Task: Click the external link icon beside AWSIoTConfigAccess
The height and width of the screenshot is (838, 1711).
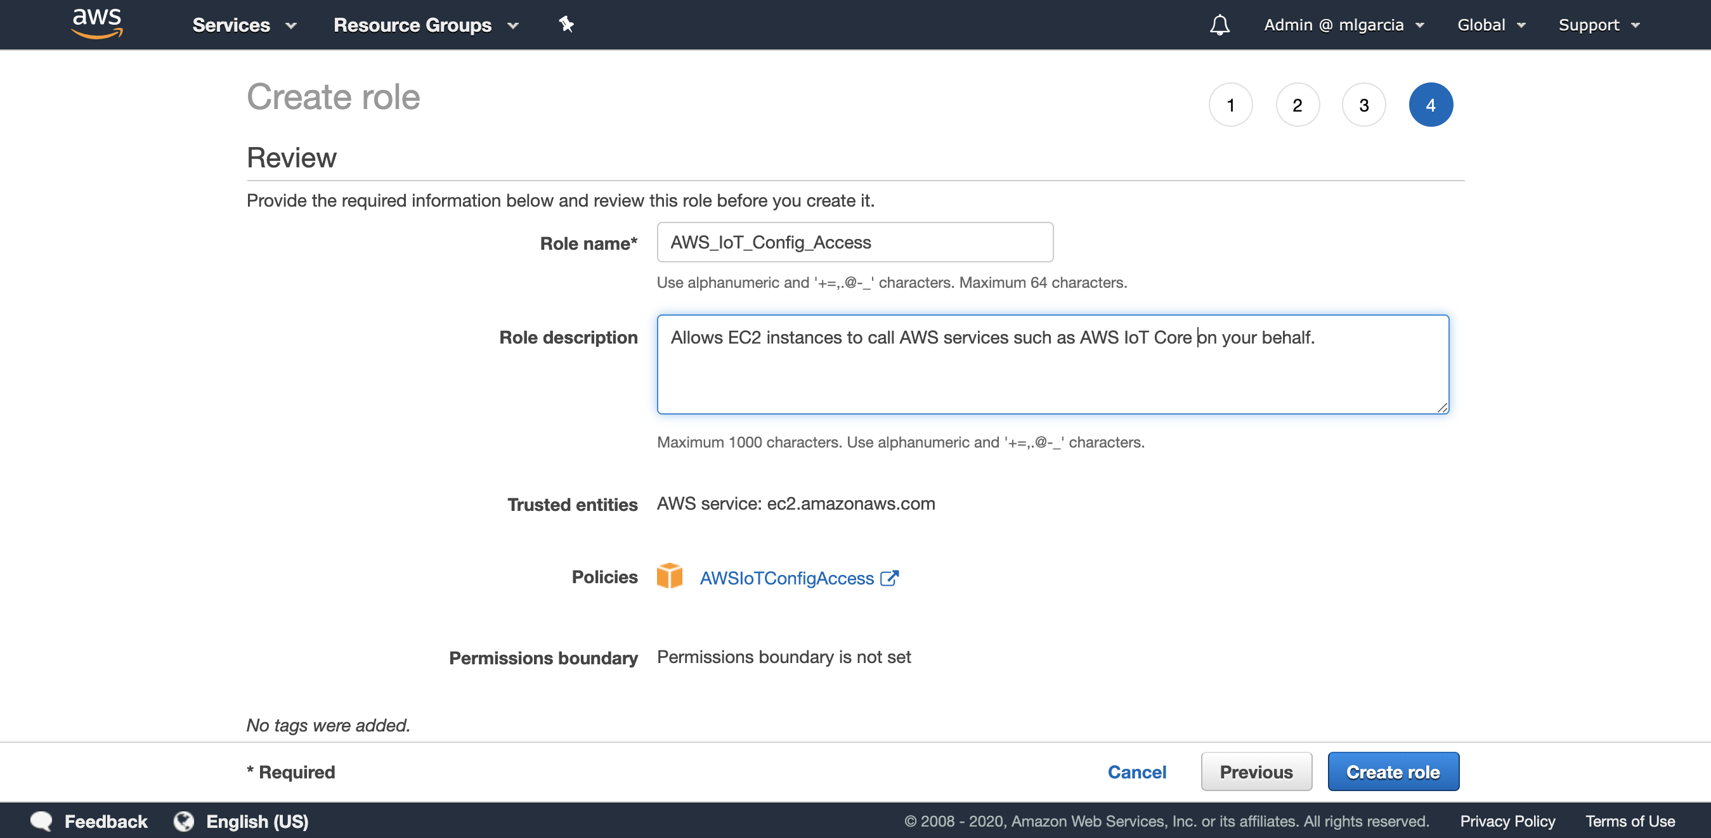Action: [888, 577]
